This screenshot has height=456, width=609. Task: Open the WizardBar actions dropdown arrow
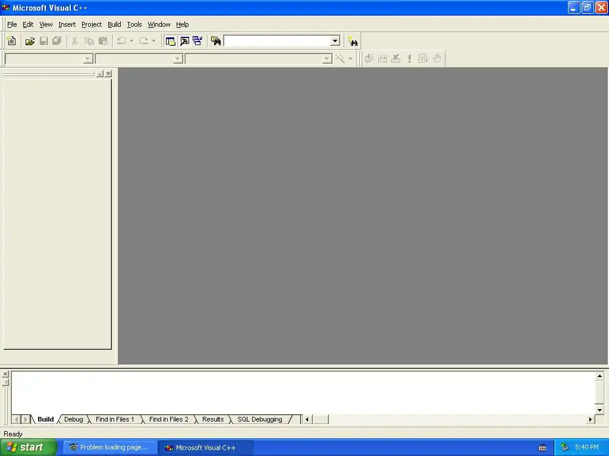[x=350, y=59]
